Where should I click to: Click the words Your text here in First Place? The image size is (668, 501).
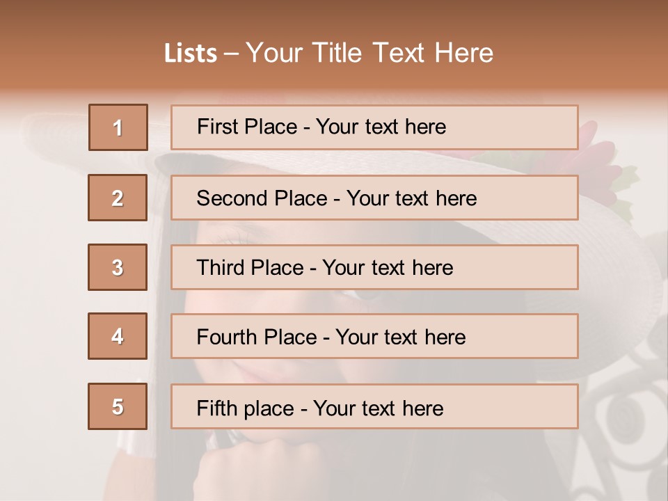(381, 127)
